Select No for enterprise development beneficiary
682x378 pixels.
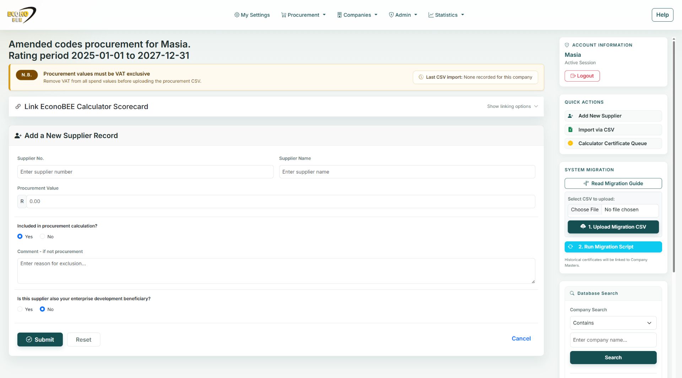click(42, 309)
